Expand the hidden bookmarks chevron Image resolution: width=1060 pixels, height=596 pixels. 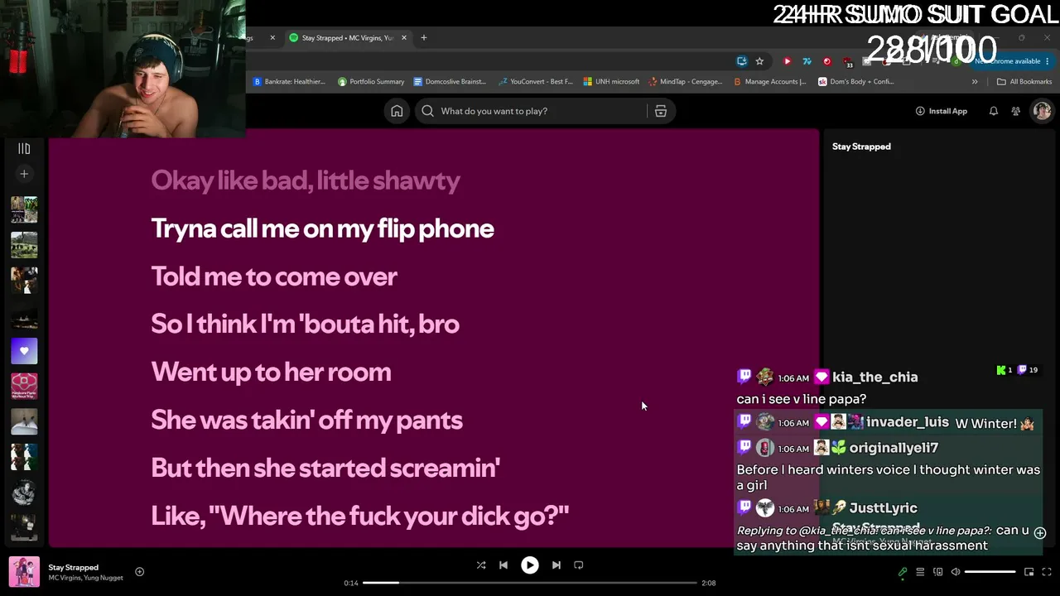coord(975,81)
